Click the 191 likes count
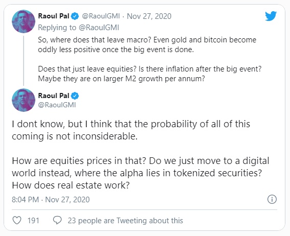 [x=33, y=221]
